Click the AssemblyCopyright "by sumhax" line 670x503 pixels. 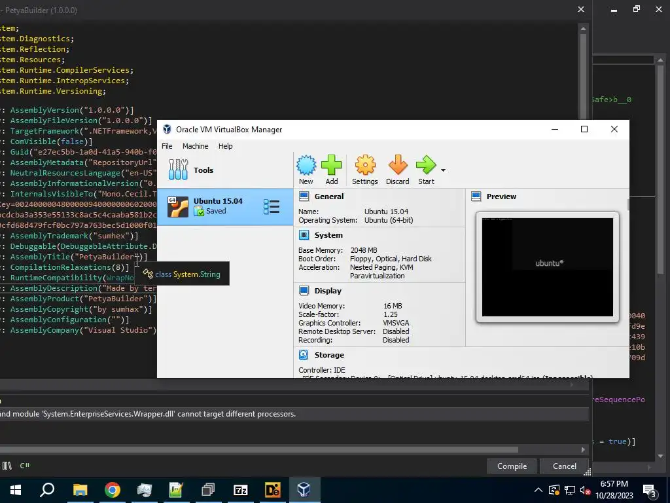(76, 309)
